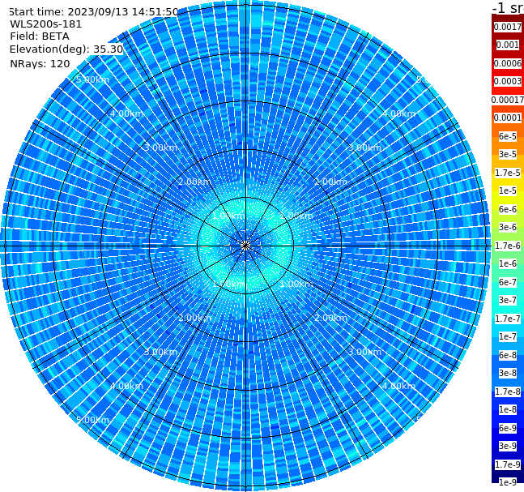Screen dimensions: 524x492
Task: Click the -1 sr unit title above colorbar
Action: coord(508,8)
